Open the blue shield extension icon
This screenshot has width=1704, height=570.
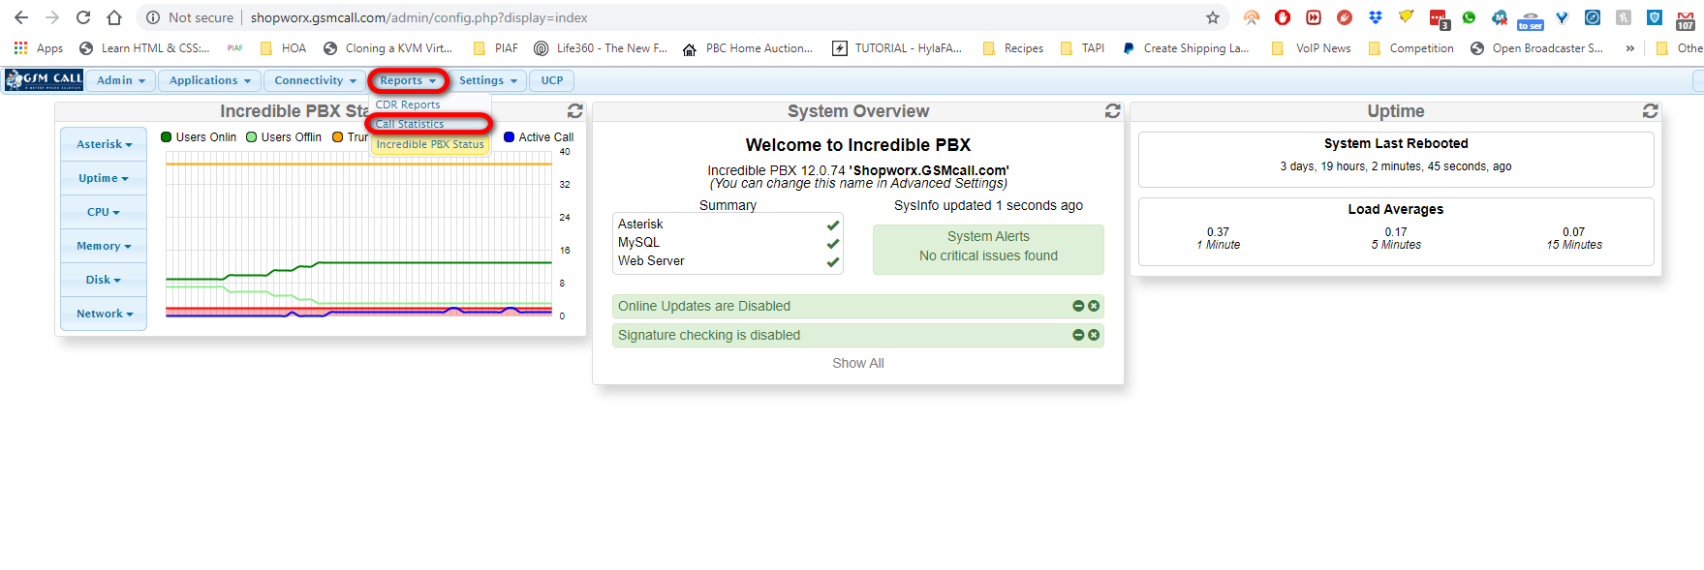click(1655, 17)
